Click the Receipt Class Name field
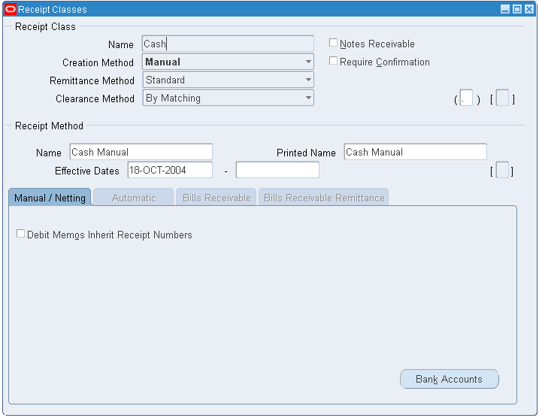 pyautogui.click(x=228, y=44)
